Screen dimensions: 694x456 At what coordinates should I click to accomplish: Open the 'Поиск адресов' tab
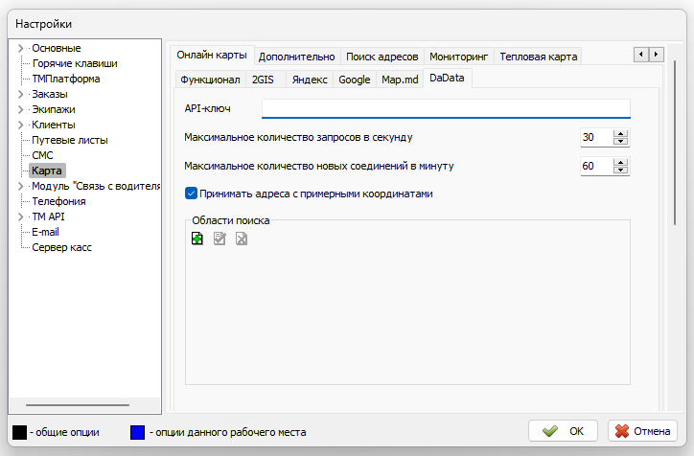pyautogui.click(x=382, y=57)
